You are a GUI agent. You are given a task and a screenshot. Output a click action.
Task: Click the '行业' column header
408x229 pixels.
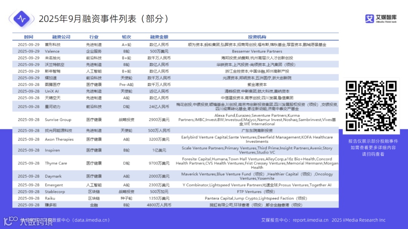(x=94, y=37)
